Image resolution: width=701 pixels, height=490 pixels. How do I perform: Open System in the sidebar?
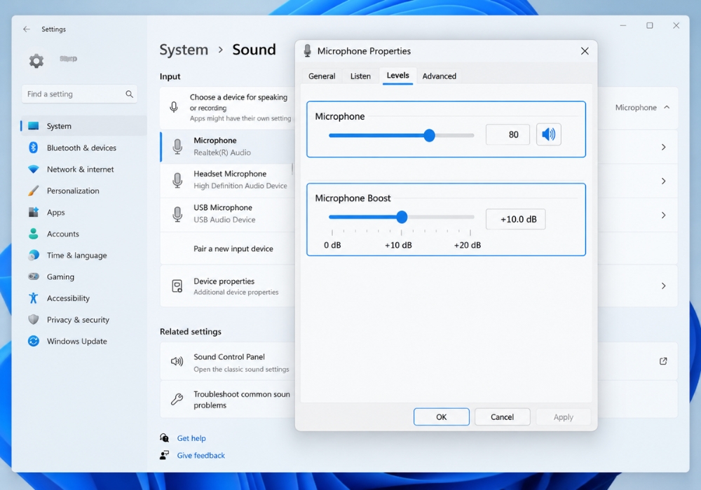(83, 126)
